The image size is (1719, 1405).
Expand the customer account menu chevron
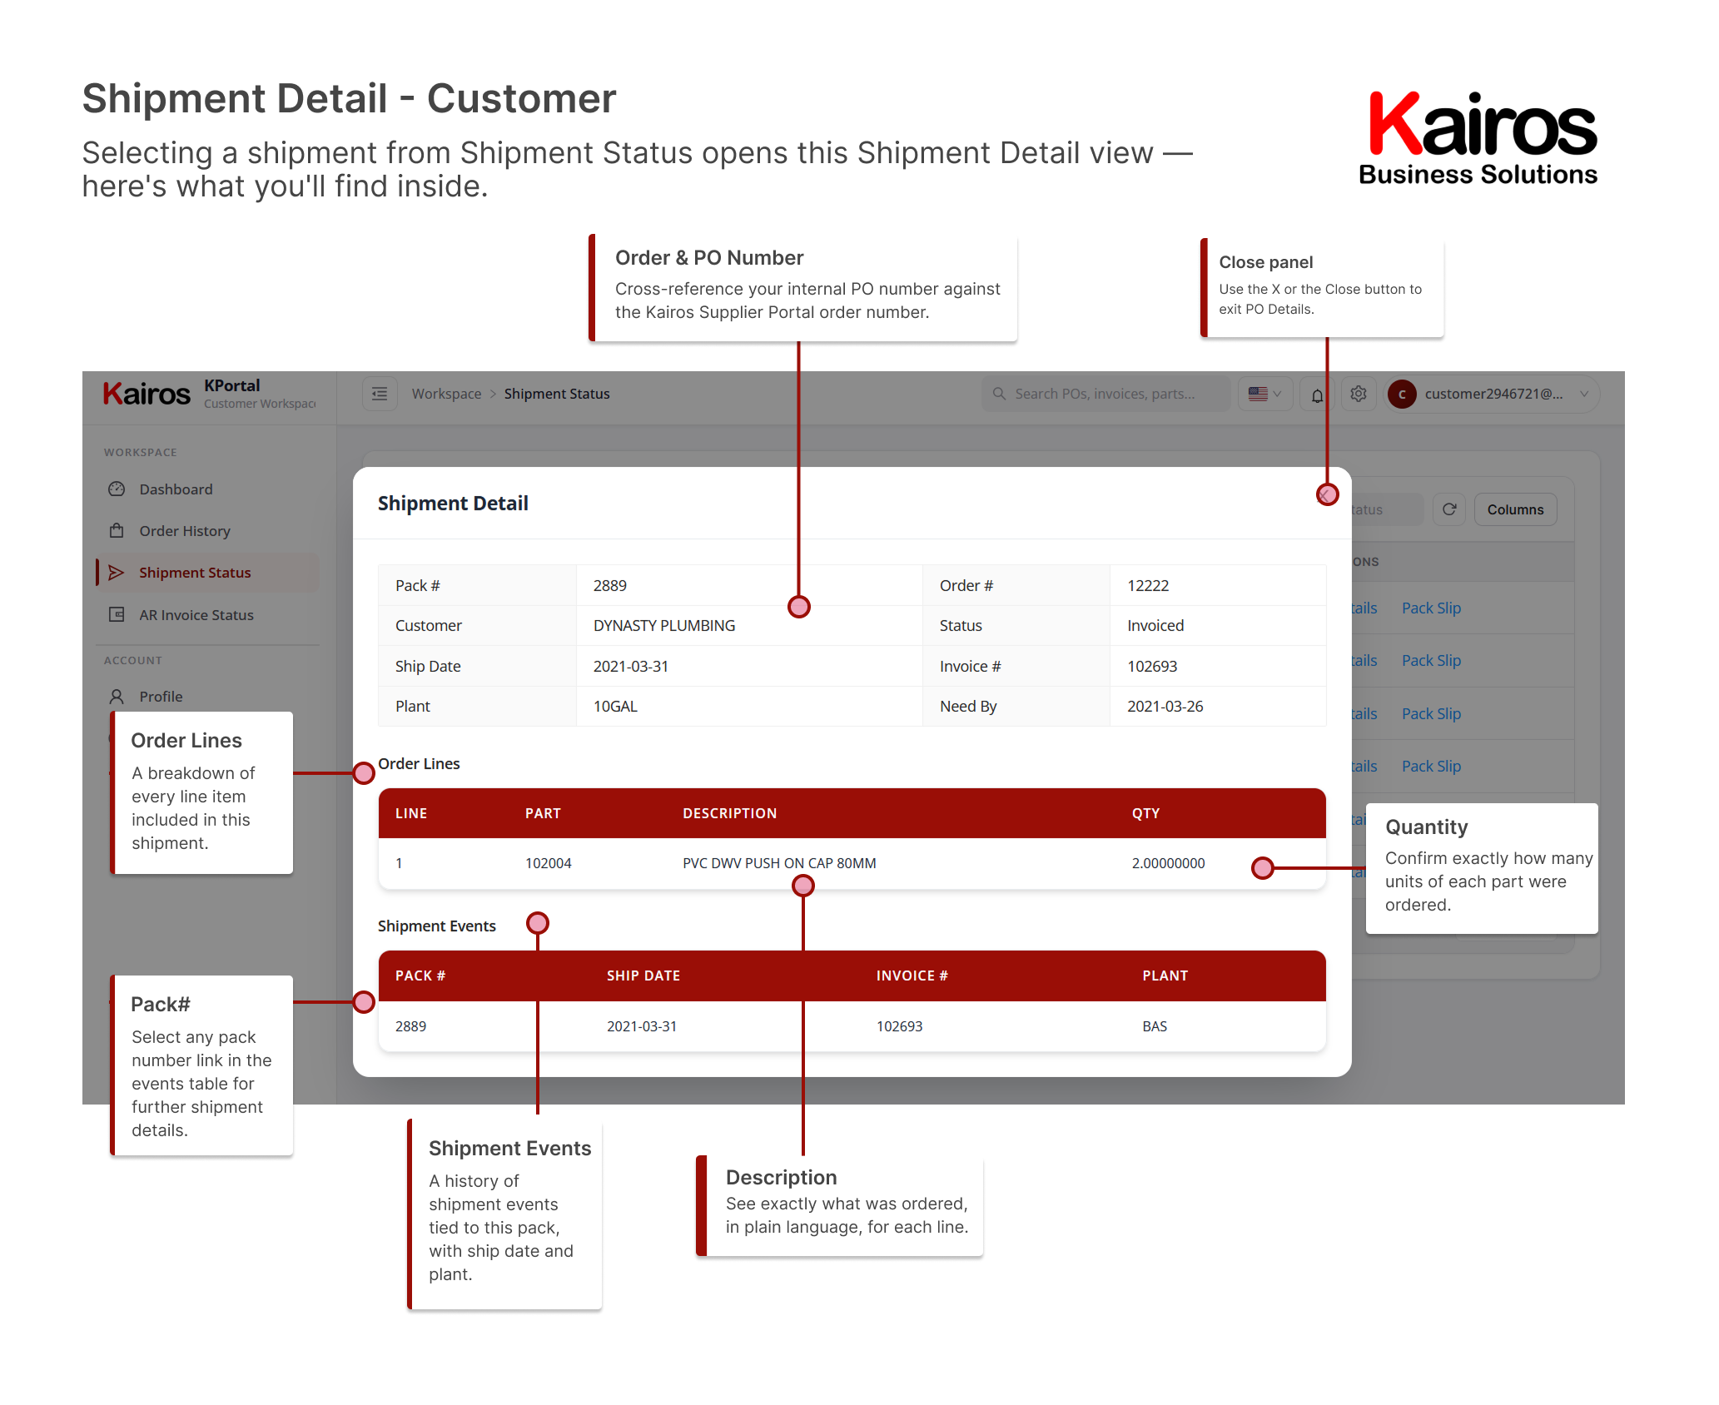tap(1584, 395)
